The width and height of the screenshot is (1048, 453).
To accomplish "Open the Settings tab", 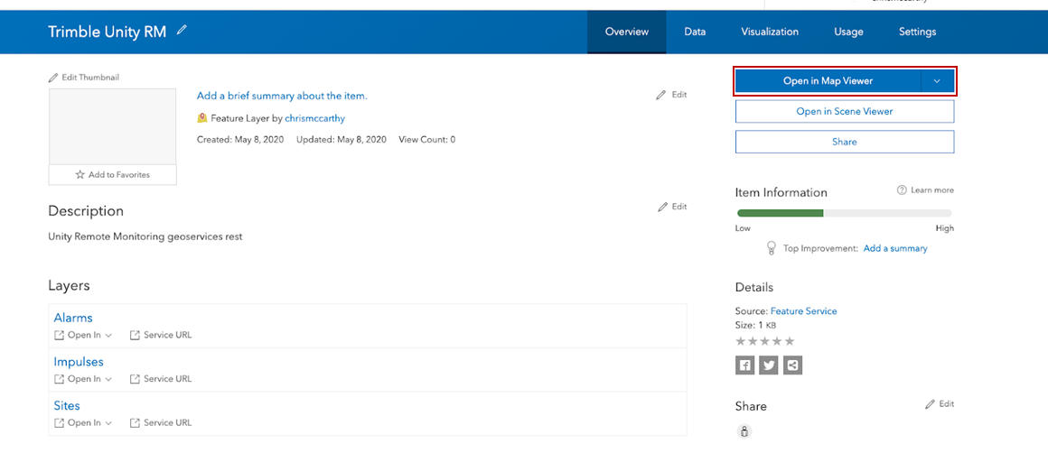I will coord(917,32).
